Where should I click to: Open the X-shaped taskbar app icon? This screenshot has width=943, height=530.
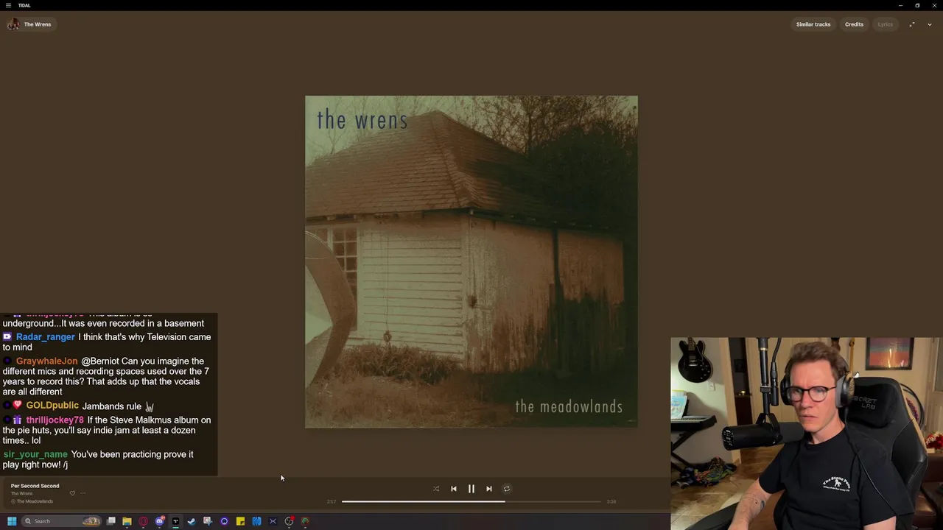(273, 521)
